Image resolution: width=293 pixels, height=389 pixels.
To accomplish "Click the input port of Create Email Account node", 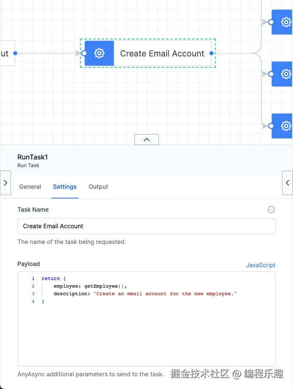I will (x=84, y=53).
